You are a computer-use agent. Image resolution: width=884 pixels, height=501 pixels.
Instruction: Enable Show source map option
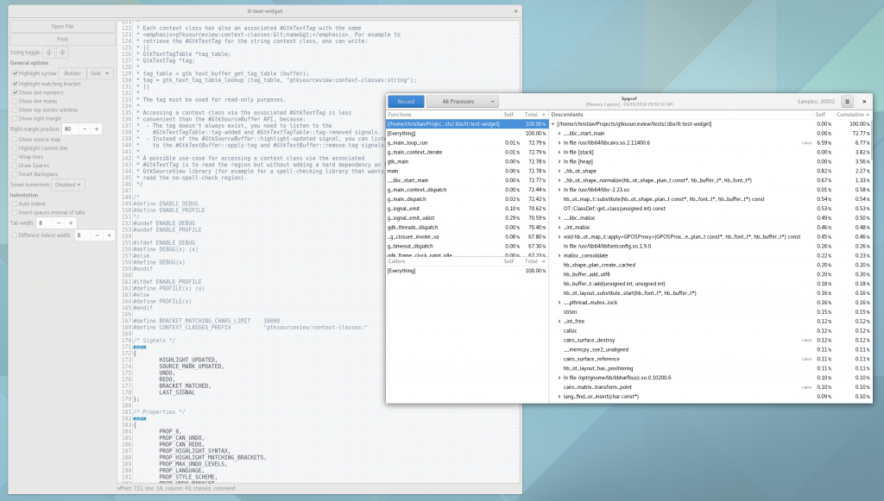point(15,140)
